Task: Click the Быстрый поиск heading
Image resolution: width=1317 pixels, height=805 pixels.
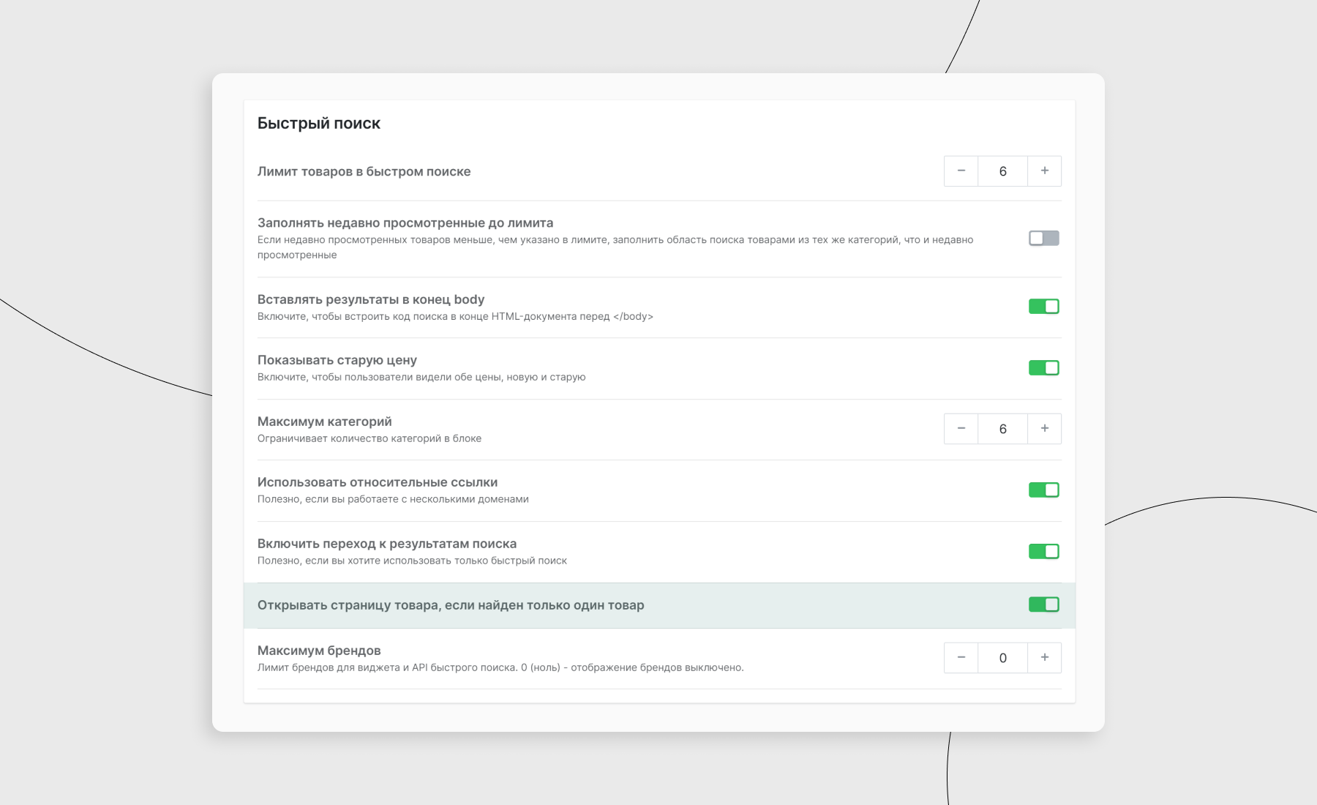Action: 318,124
